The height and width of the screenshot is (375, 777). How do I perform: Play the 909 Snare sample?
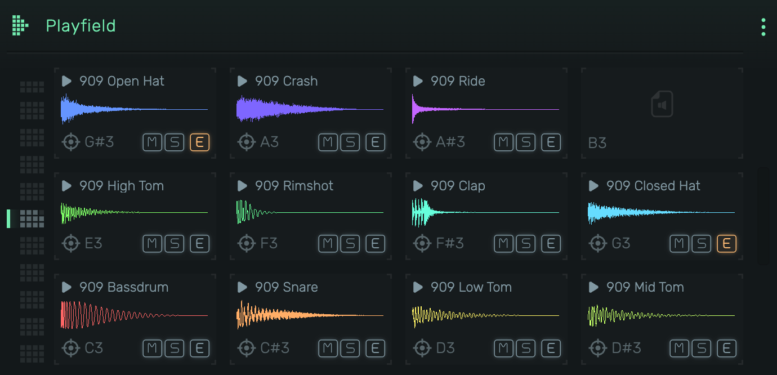[242, 287]
